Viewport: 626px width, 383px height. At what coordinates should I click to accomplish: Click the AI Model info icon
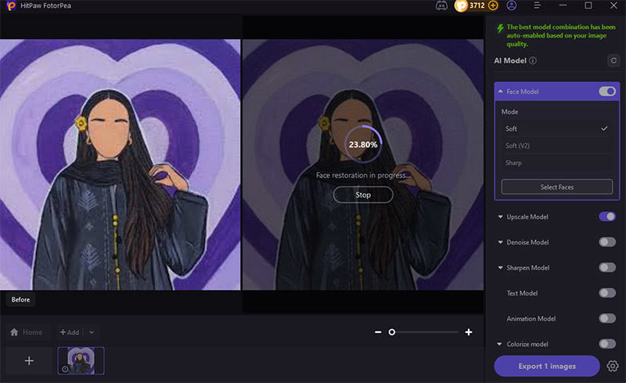(x=533, y=60)
